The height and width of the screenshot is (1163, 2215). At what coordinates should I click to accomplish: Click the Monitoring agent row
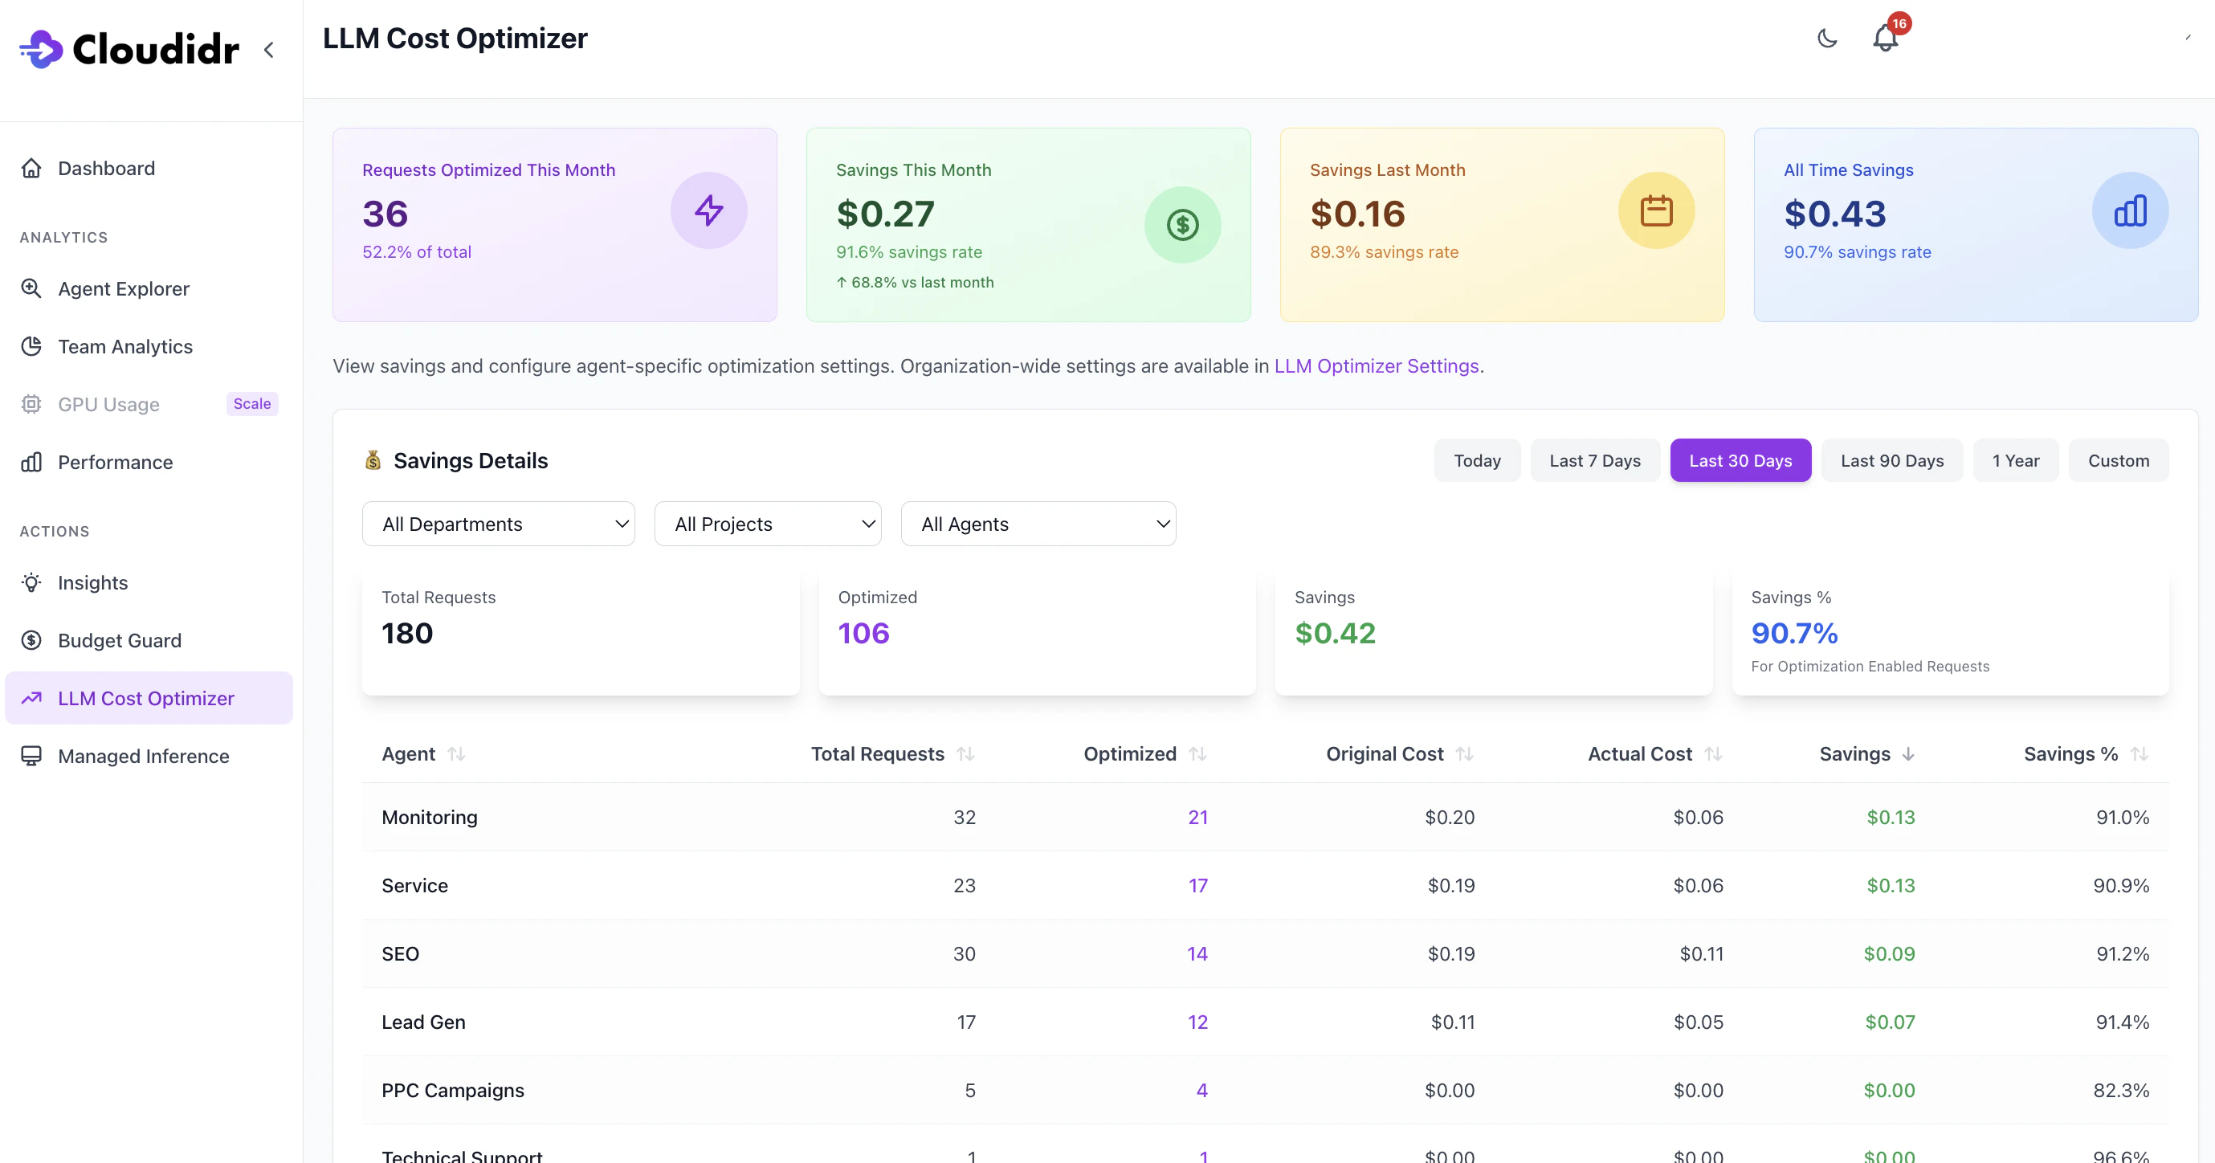(429, 817)
